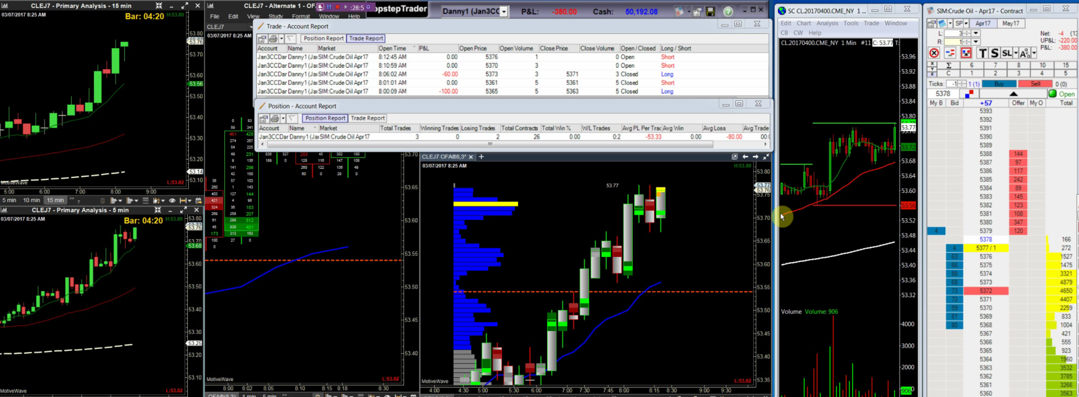Switch to the May17 contract tab
The image size is (1079, 397).
click(1011, 23)
